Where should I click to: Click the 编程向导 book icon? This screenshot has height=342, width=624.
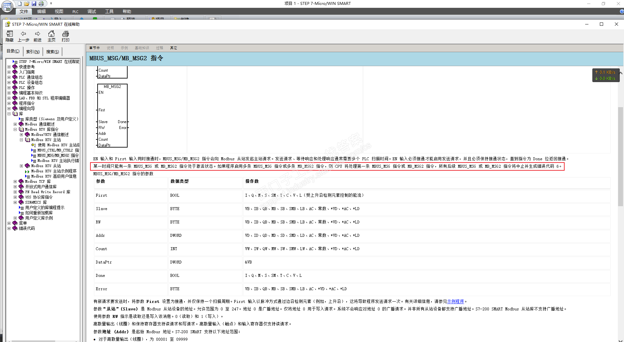(x=15, y=108)
